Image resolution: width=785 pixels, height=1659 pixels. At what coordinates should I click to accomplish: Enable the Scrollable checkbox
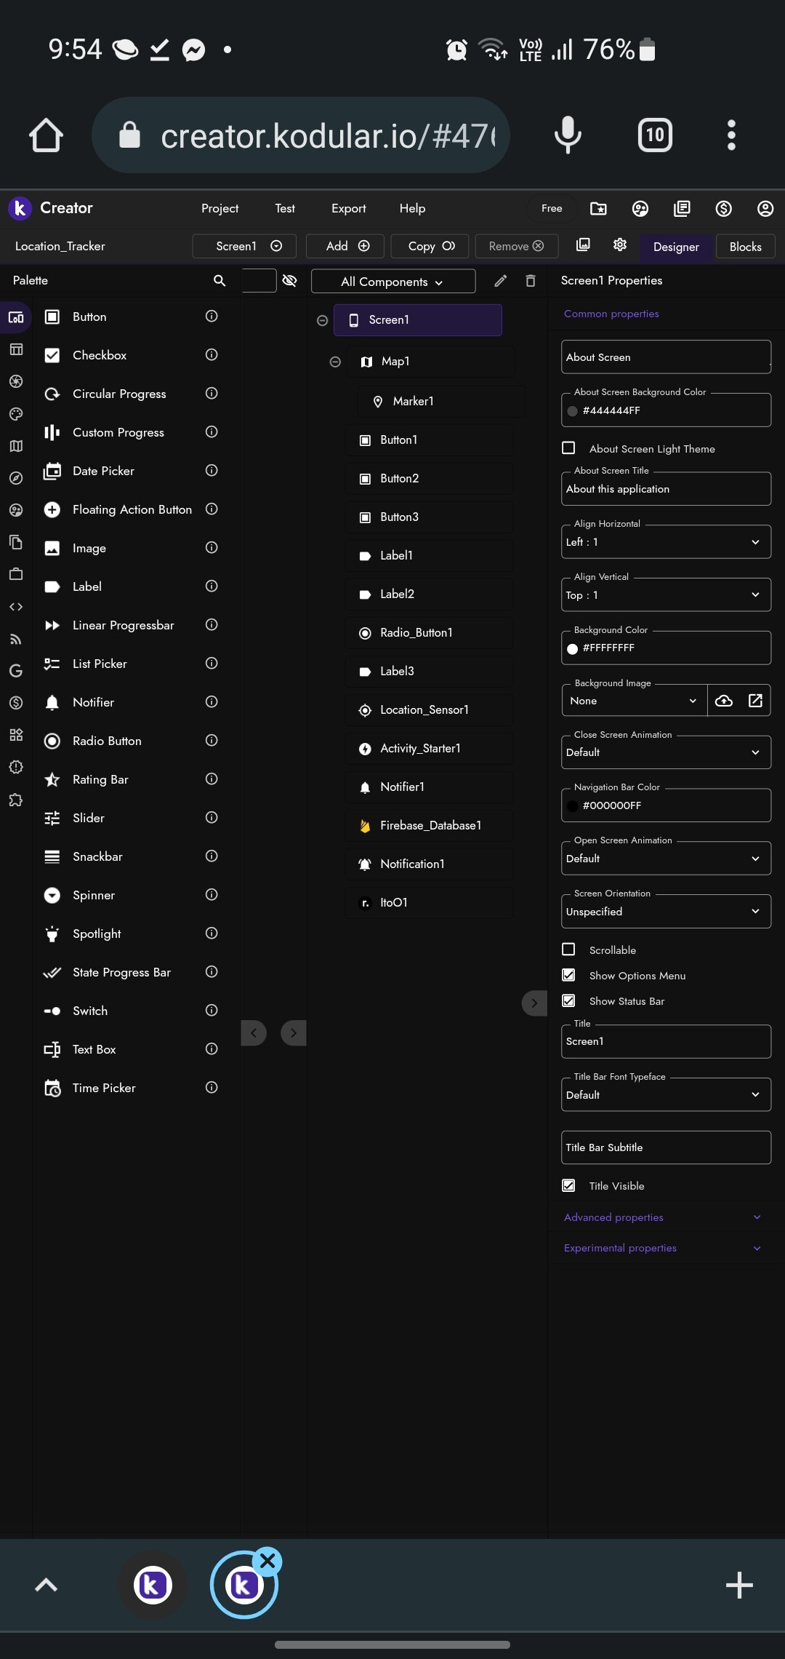tap(569, 949)
